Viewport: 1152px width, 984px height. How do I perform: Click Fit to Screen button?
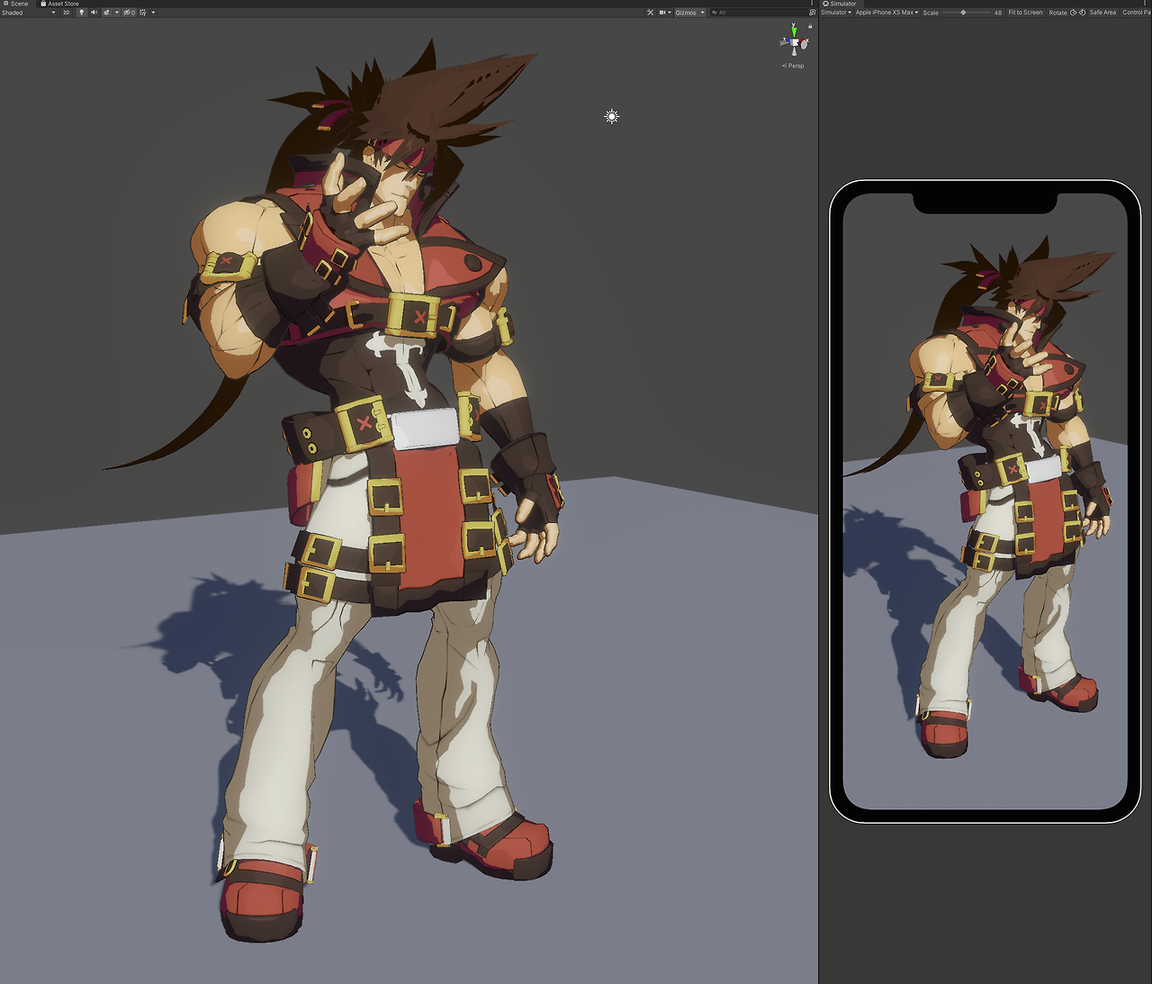(1025, 13)
